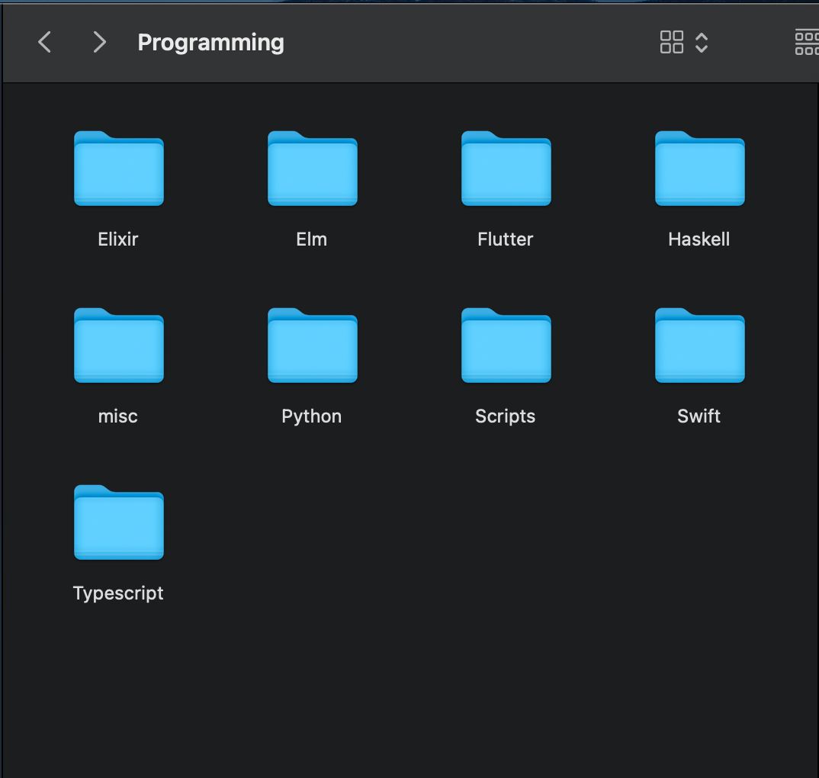
Task: Select the Haskell folder icon
Action: pos(700,169)
